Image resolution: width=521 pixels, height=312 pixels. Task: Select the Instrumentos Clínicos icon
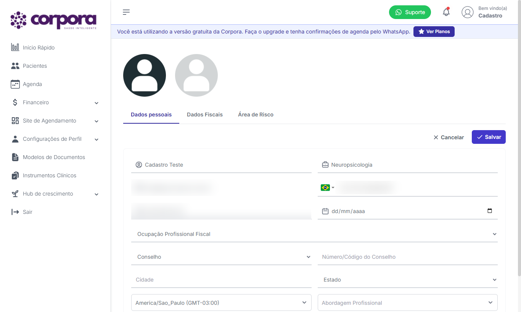pos(15,175)
